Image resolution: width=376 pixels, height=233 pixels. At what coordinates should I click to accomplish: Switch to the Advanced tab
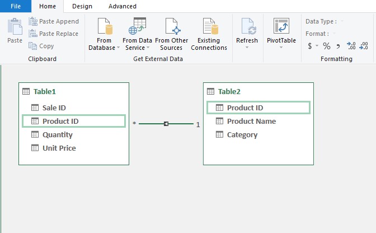pos(123,6)
